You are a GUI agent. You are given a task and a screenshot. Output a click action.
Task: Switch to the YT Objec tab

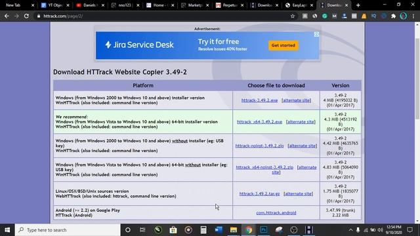(55, 5)
